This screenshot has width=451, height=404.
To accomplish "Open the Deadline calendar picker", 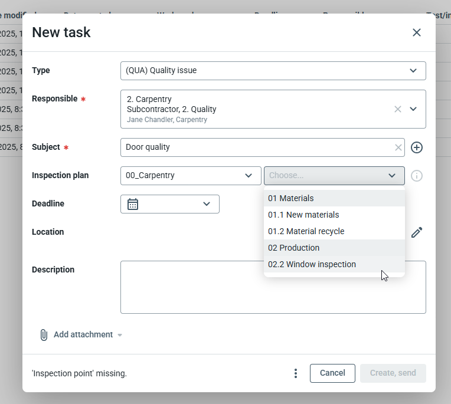I will tap(133, 204).
